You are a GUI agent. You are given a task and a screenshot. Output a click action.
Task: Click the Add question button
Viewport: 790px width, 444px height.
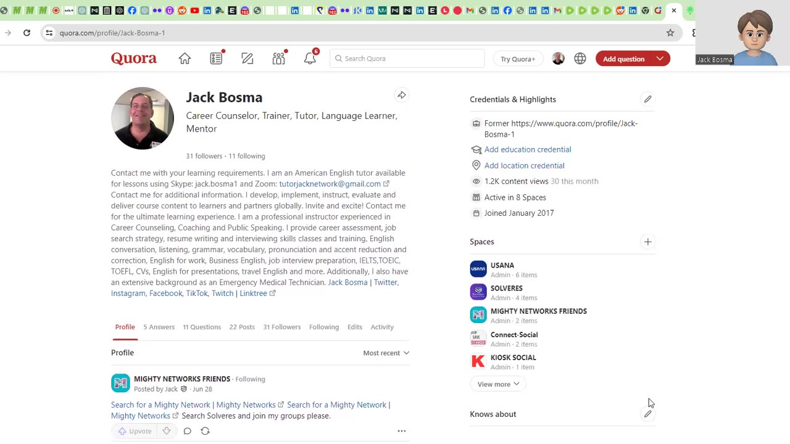coord(624,59)
